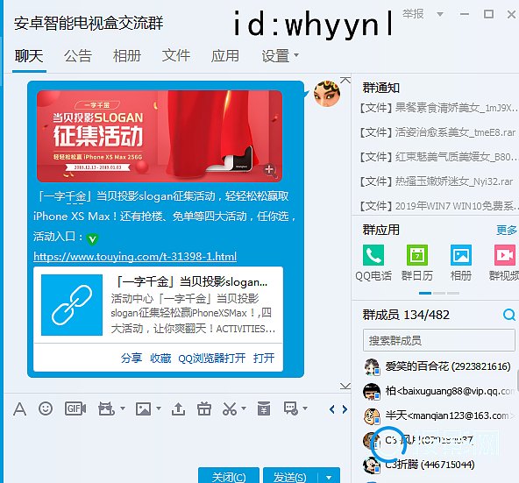Click the link chain icon in preview card
This screenshot has height=483, width=519.
(72, 305)
